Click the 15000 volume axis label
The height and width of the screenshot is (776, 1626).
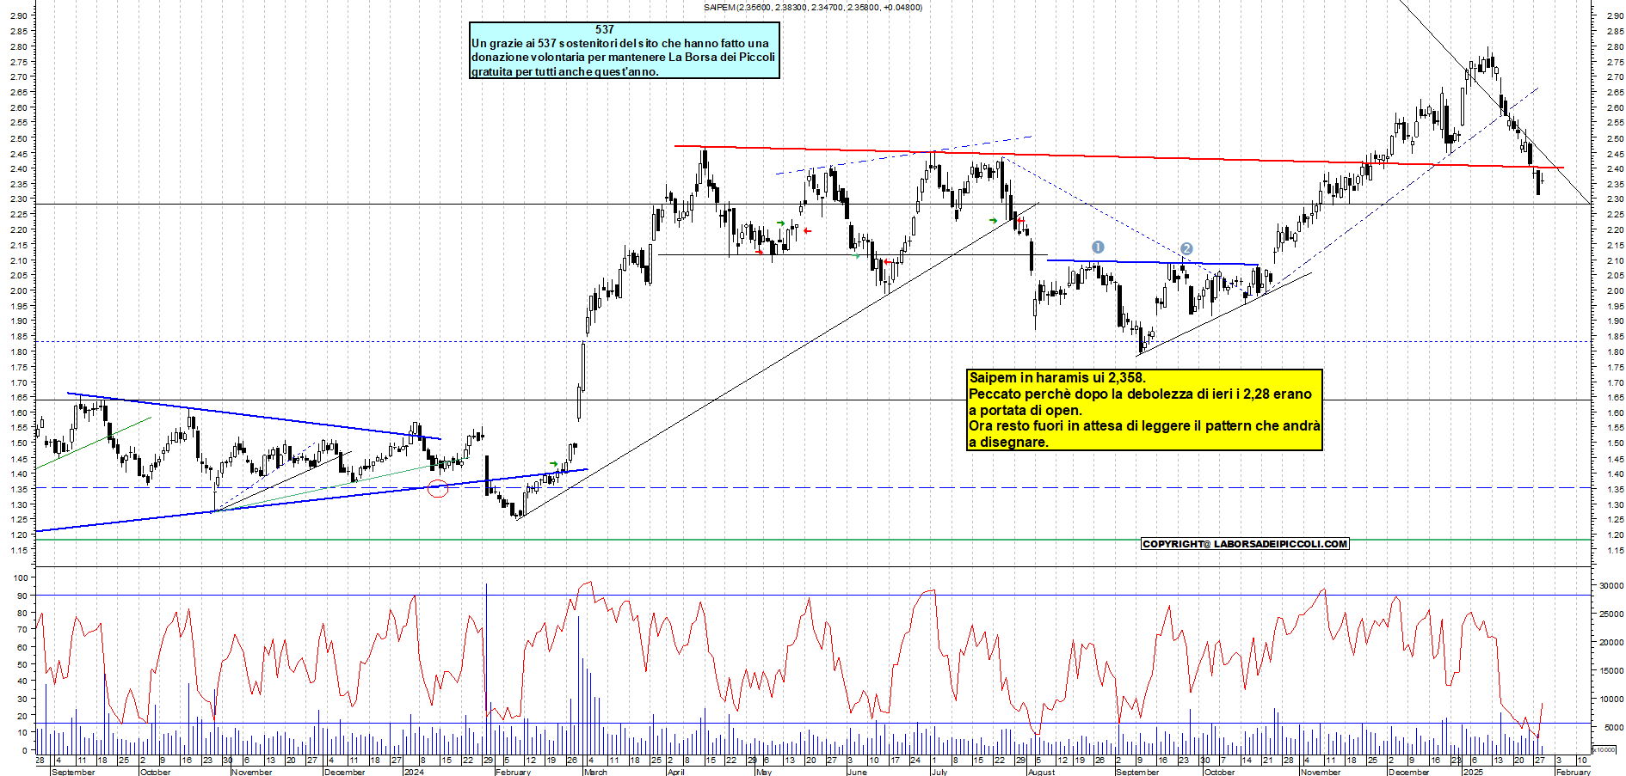pyautogui.click(x=1611, y=670)
